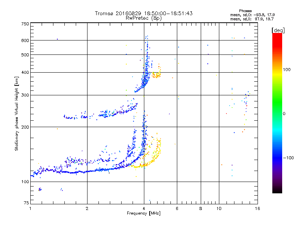Click the "RwPretec (8p)" subtitle
The width and height of the screenshot is (303, 227).
pyautogui.click(x=144, y=18)
